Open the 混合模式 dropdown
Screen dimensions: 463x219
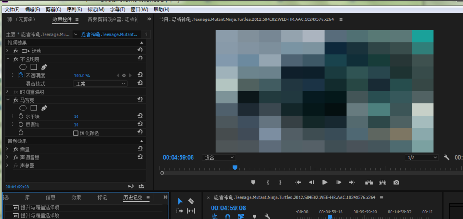click(x=100, y=84)
